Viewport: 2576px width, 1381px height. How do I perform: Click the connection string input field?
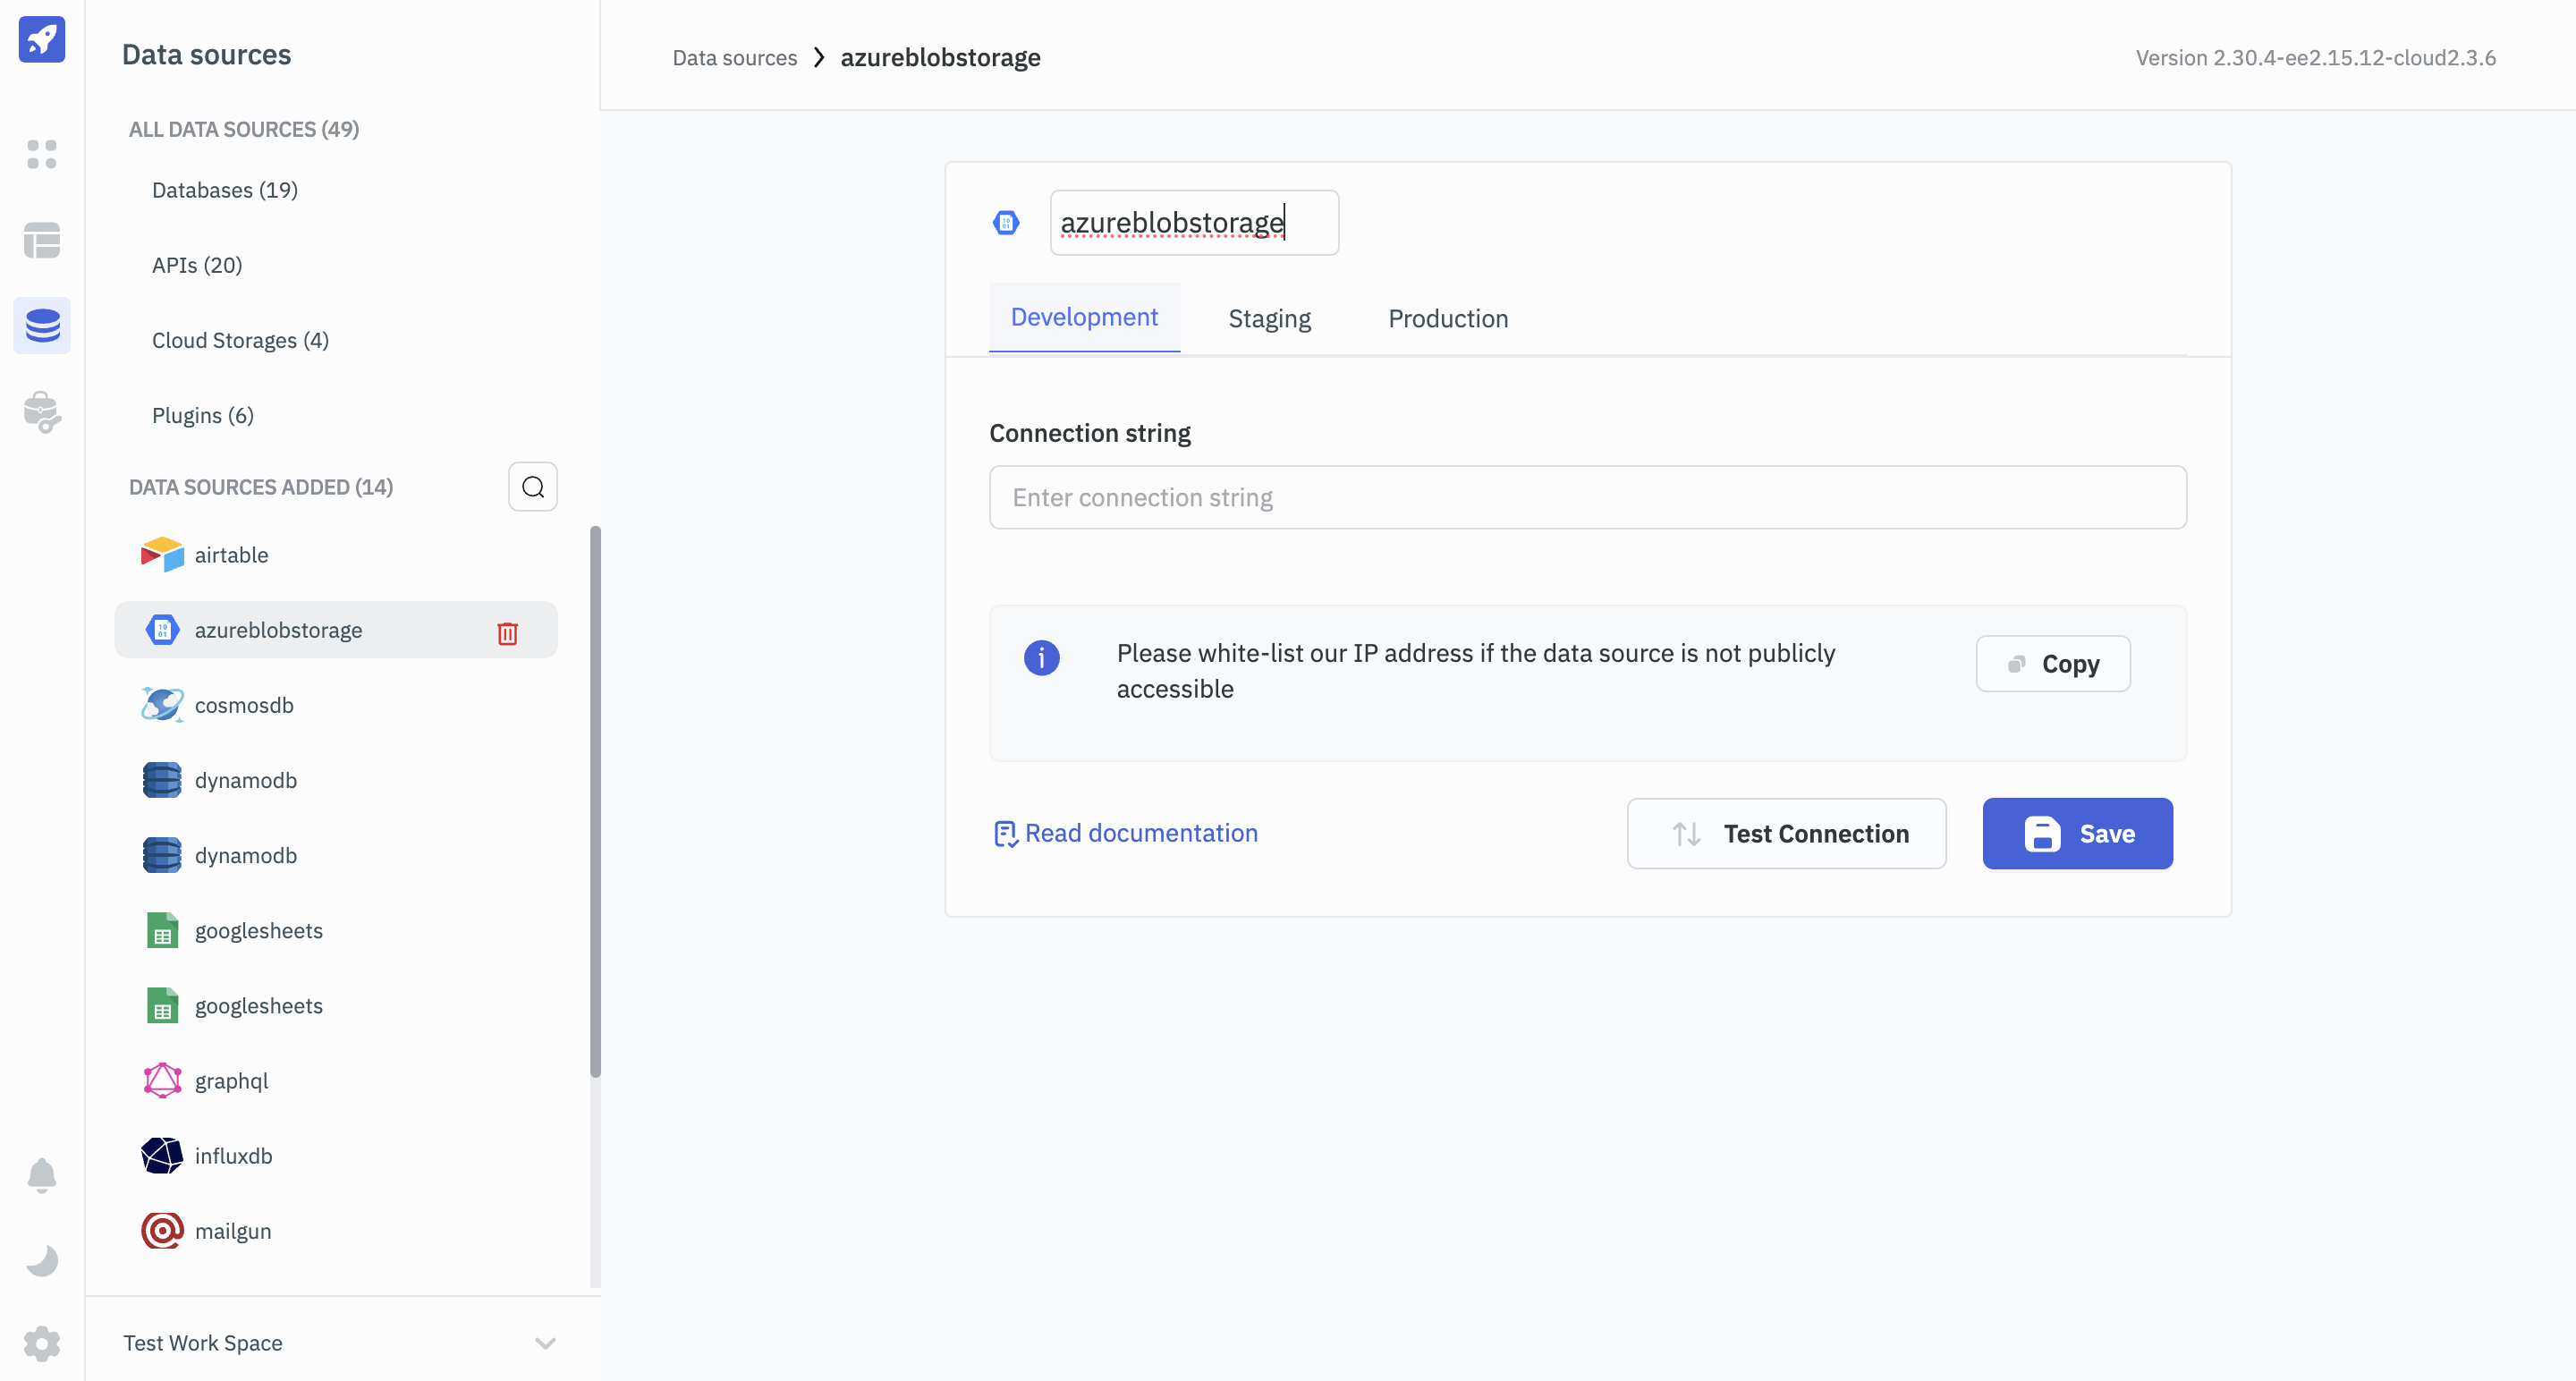coord(1588,496)
